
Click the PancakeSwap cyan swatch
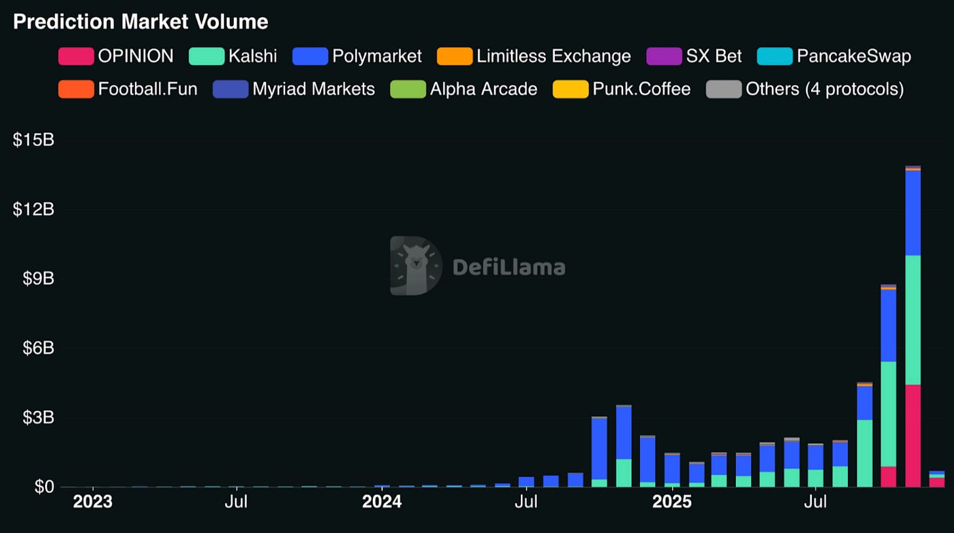pos(774,56)
